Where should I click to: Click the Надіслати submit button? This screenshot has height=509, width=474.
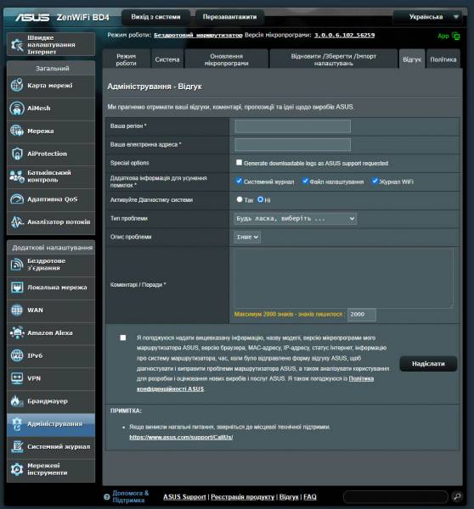(428, 364)
